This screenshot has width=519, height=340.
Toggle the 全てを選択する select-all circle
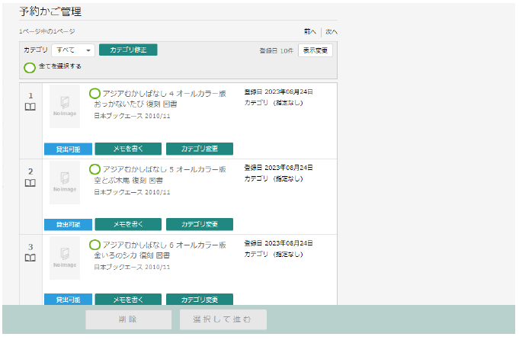[30, 68]
